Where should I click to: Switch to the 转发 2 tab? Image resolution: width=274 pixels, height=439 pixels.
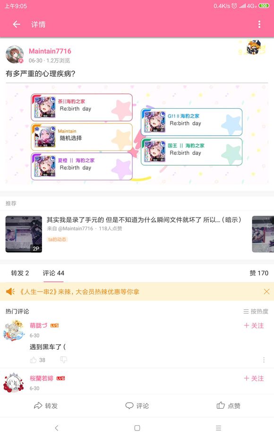pos(20,273)
